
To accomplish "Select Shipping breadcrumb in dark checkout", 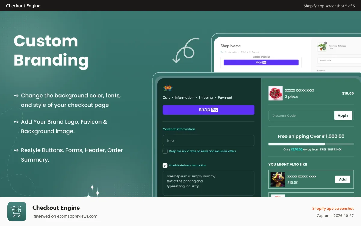I will click(205, 98).
